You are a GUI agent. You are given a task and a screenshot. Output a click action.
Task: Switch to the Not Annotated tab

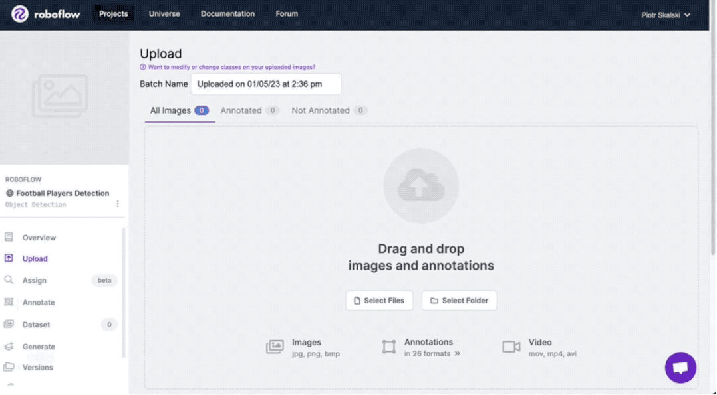[329, 110]
